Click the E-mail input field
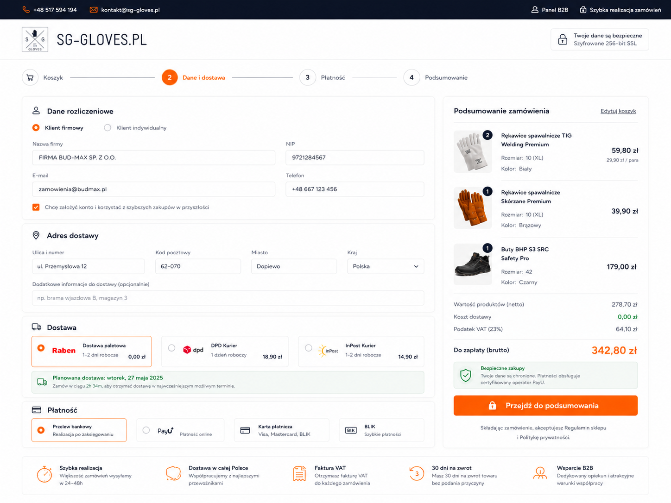671x503 pixels. tap(154, 189)
